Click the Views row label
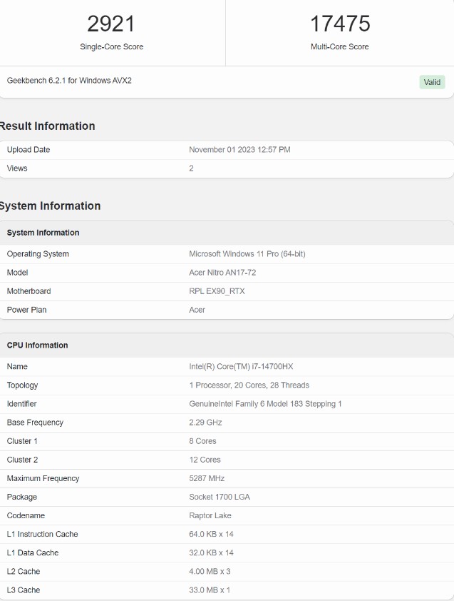This screenshot has height=601, width=454. click(17, 168)
